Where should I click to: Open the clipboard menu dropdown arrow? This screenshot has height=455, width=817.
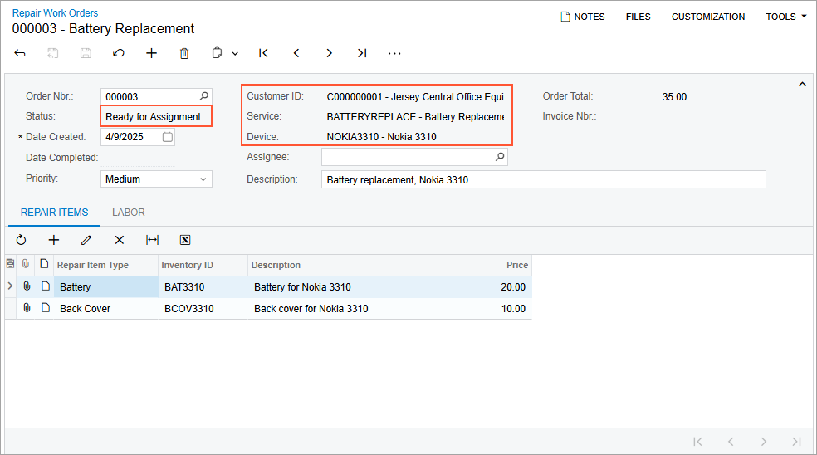235,53
